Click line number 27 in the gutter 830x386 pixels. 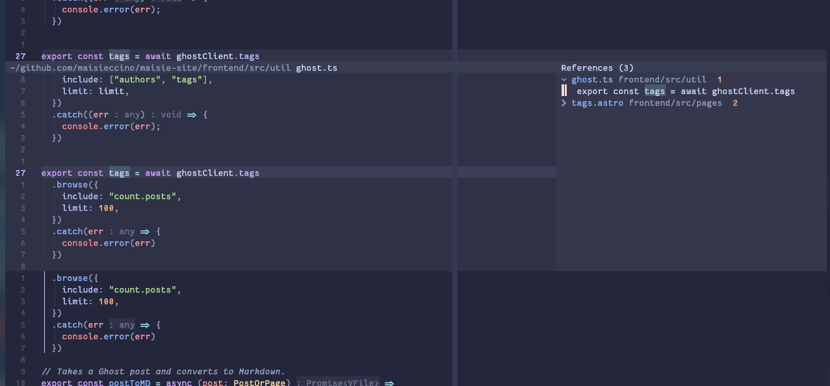20,173
